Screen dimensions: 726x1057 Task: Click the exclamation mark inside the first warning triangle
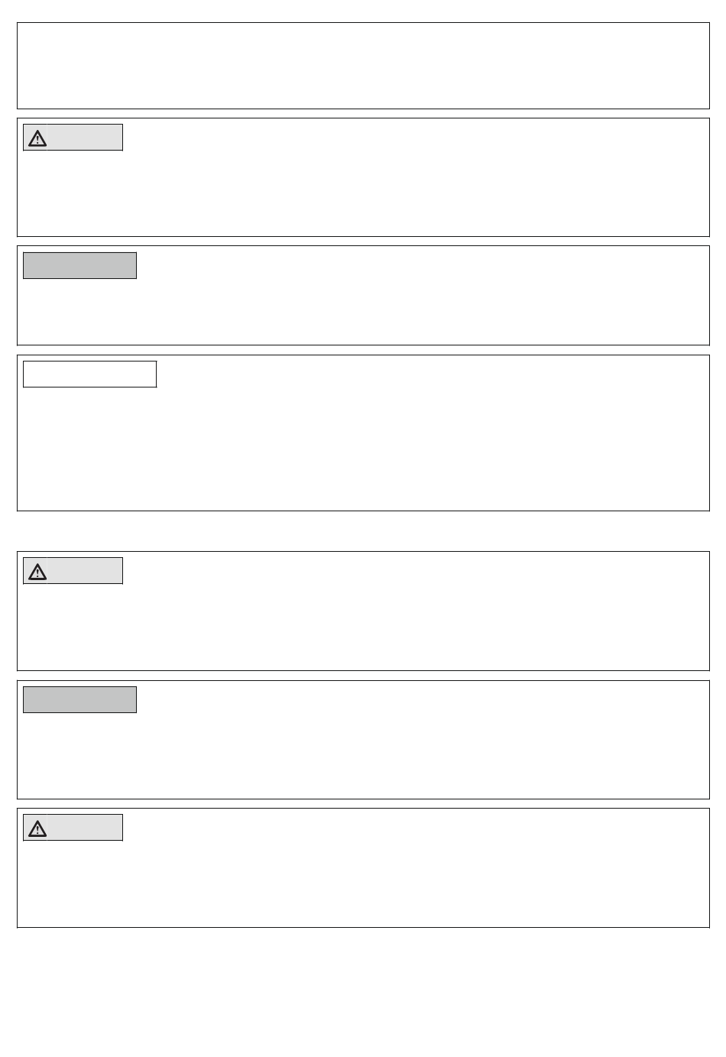[37, 140]
